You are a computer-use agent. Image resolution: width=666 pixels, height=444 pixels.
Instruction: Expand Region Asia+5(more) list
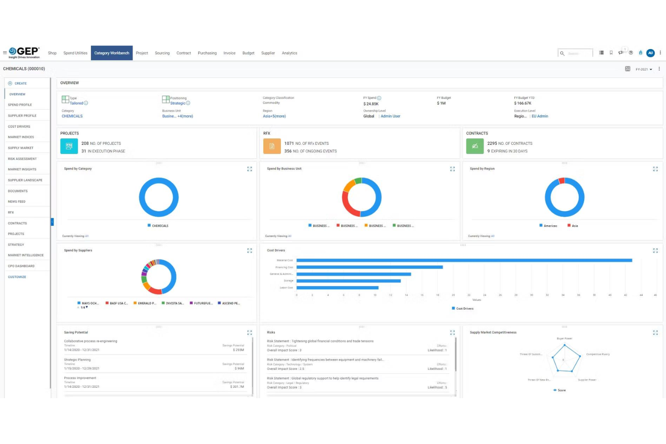(x=274, y=116)
